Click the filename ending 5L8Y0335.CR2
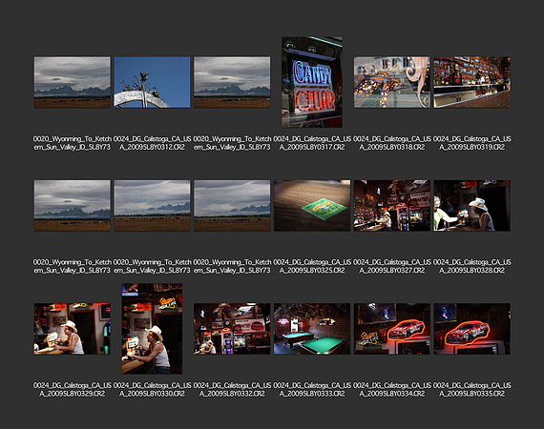 pyautogui.click(x=471, y=390)
